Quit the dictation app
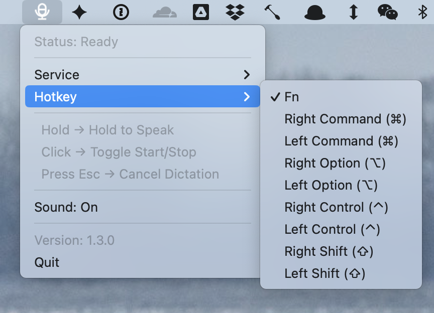Image resolution: width=434 pixels, height=313 pixels. (x=47, y=262)
